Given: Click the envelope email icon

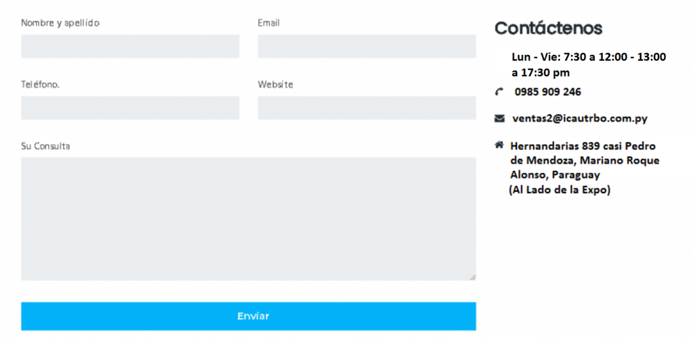Looking at the screenshot, I should [x=499, y=118].
